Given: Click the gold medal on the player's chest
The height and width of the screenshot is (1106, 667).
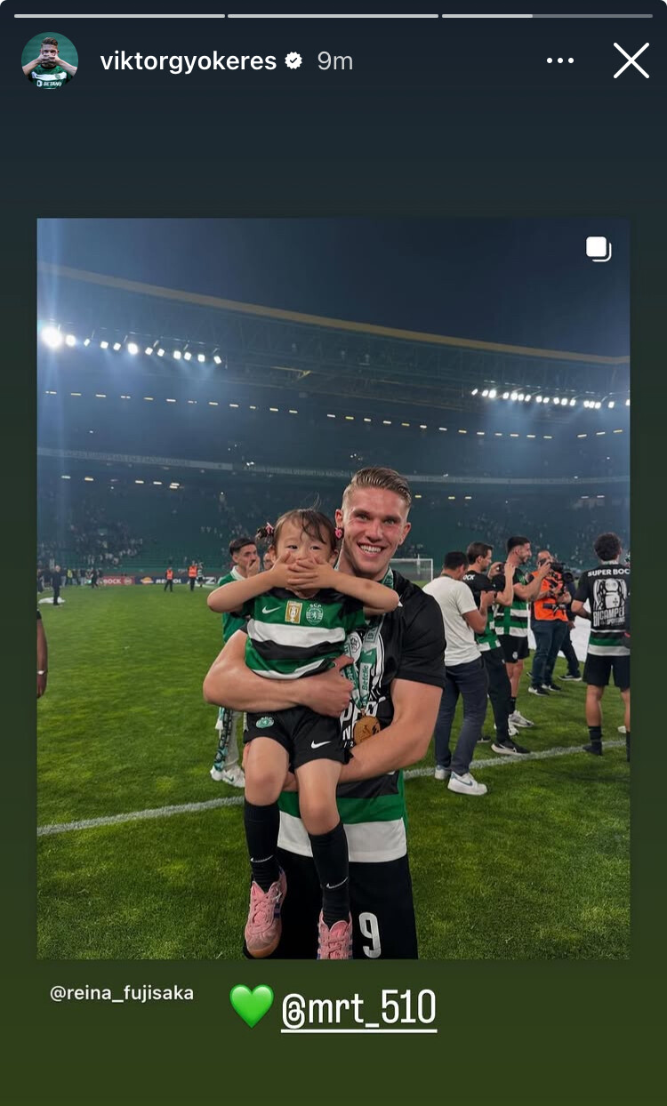Looking at the screenshot, I should tap(366, 728).
